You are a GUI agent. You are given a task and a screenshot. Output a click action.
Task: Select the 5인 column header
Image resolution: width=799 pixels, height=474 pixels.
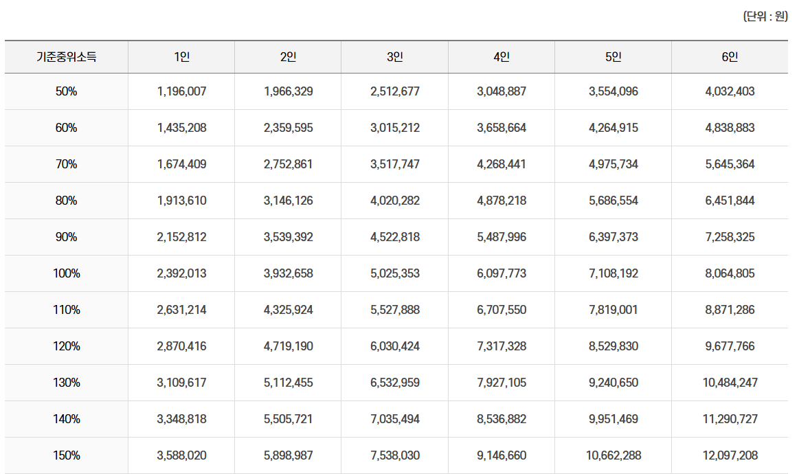[613, 56]
